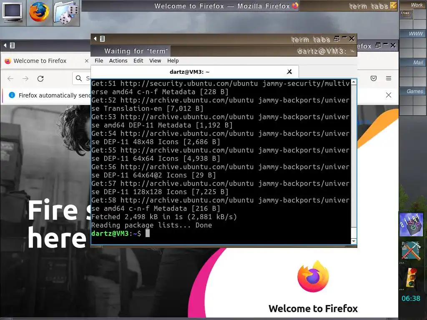
Task: Select the term tabs window list entry
Action: [349, 6]
